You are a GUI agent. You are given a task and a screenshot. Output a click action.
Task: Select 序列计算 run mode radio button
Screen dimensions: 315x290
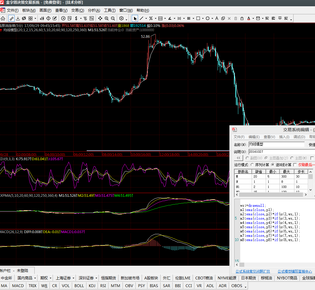(x=252, y=165)
